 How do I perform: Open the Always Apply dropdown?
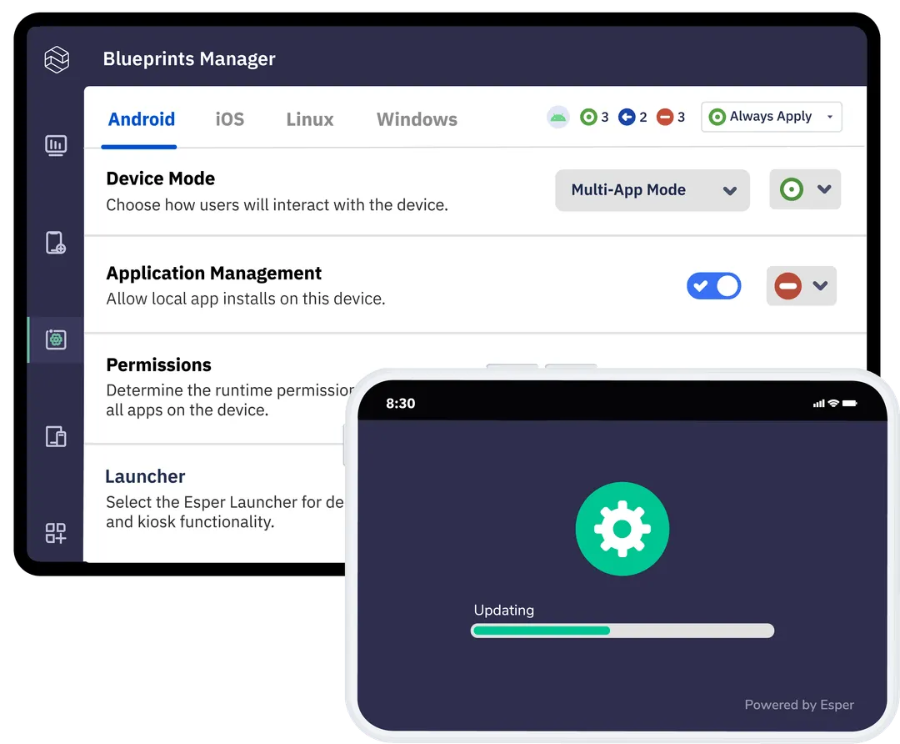772,118
